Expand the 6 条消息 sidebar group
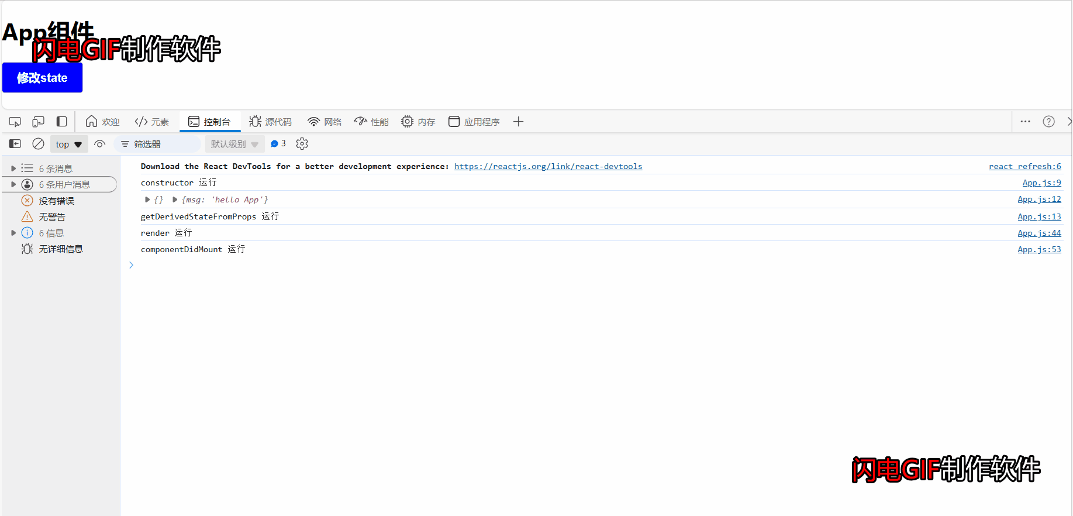Image resolution: width=1073 pixels, height=516 pixels. [13, 168]
